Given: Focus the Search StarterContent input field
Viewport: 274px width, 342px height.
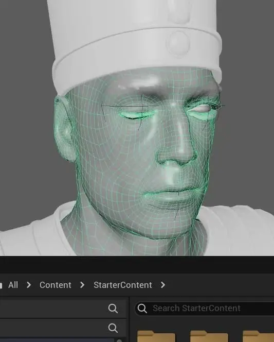Looking at the screenshot, I should [204, 309].
